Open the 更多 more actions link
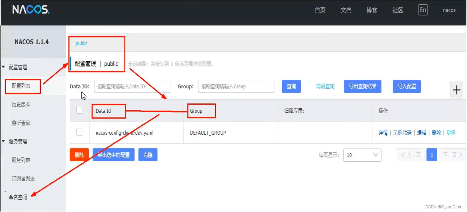The height and width of the screenshot is (212, 467). (451, 133)
